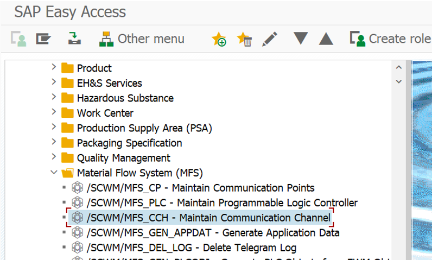Click the Quality Management folder icon

(67, 157)
